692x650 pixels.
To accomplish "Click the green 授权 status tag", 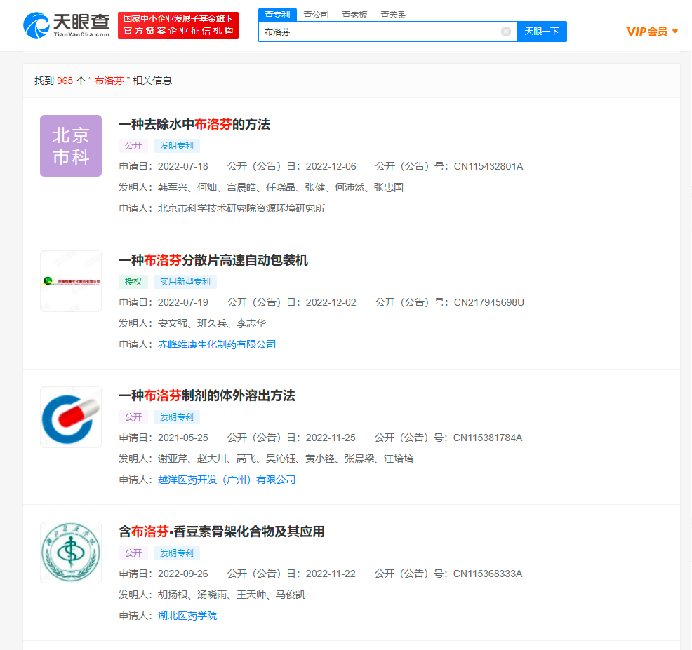I will [x=133, y=281].
